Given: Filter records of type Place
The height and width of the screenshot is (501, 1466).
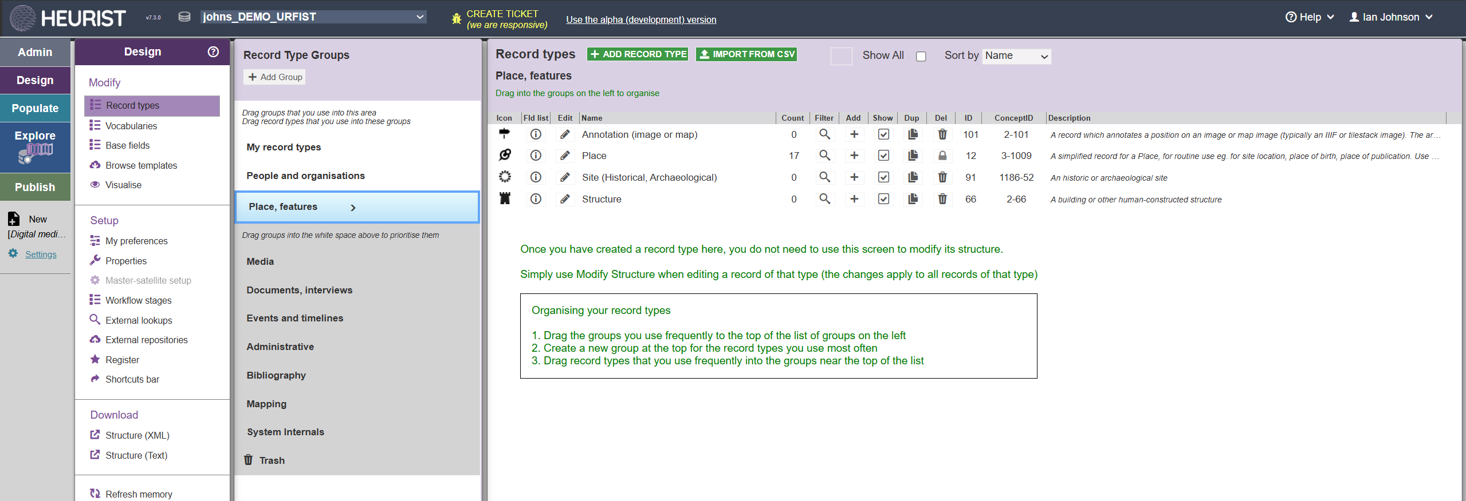Looking at the screenshot, I should (824, 156).
